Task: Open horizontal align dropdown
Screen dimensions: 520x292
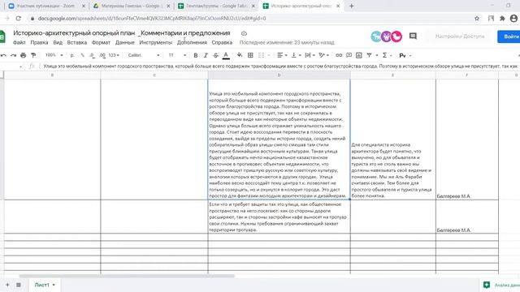Action: pos(282,55)
